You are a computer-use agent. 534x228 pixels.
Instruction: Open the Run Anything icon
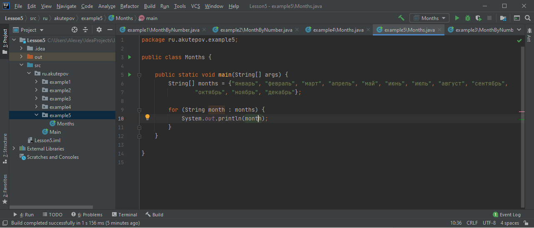tap(517, 18)
